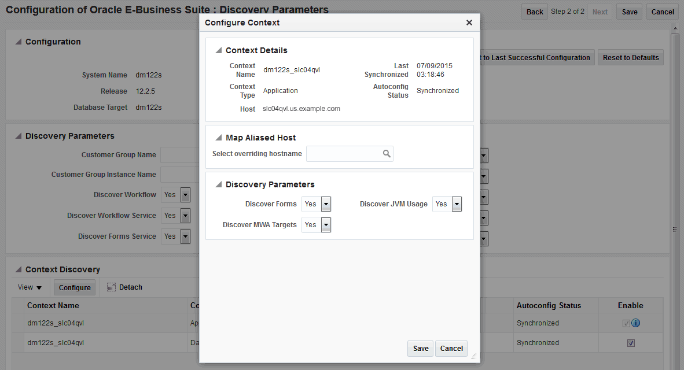Click the info icon beside Enable checkbox
684x370 pixels.
point(635,323)
